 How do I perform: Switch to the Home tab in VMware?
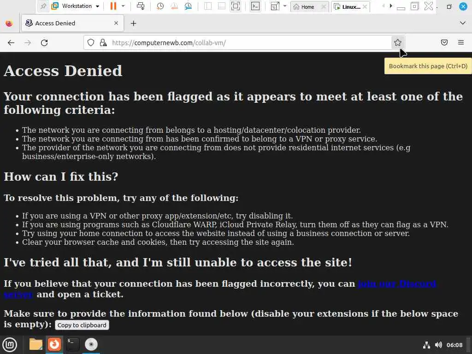pos(304,6)
